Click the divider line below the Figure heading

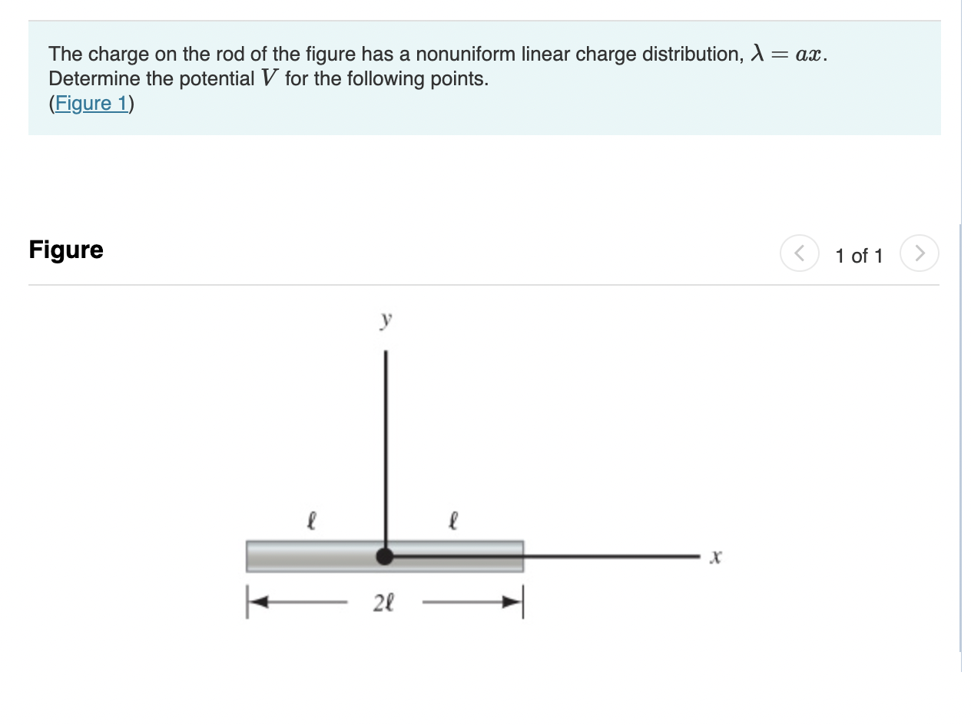(484, 285)
